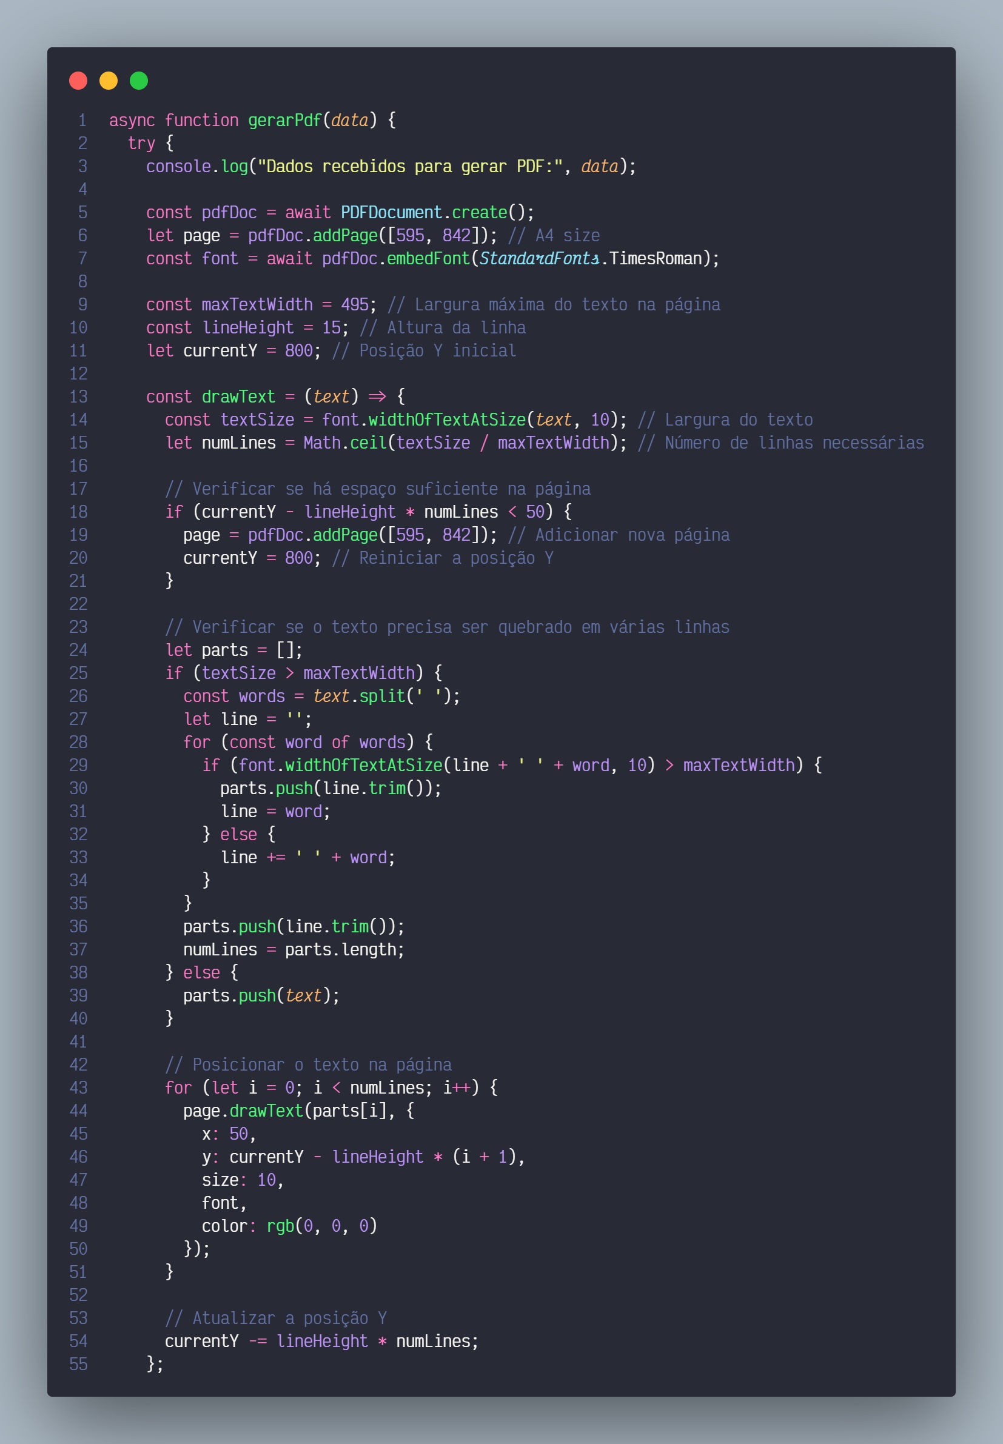Click line number 13 in the gutter
This screenshot has height=1444, width=1003.
click(79, 397)
